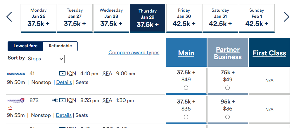The width and height of the screenshot is (301, 128).
Task: Click power outlet icon on Hawaiian flight 872
Action: point(55,100)
